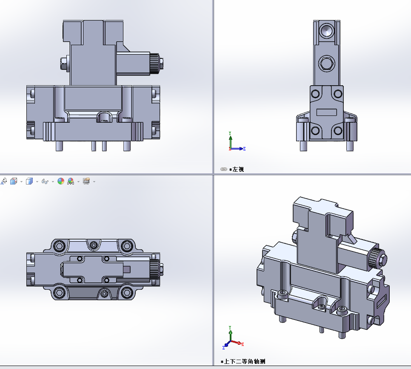
Task: Toggle the link views icon beside 左视
Action: click(224, 169)
